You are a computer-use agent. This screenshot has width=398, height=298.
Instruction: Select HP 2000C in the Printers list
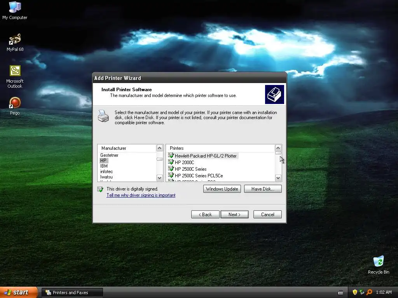tap(185, 163)
